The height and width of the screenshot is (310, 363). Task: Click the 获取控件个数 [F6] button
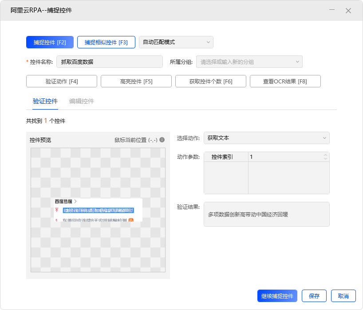[x=211, y=81]
